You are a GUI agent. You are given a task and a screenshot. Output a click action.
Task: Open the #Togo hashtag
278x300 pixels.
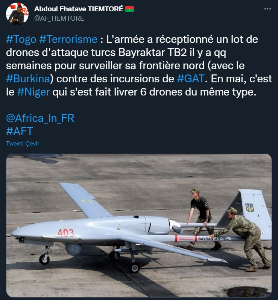point(21,39)
